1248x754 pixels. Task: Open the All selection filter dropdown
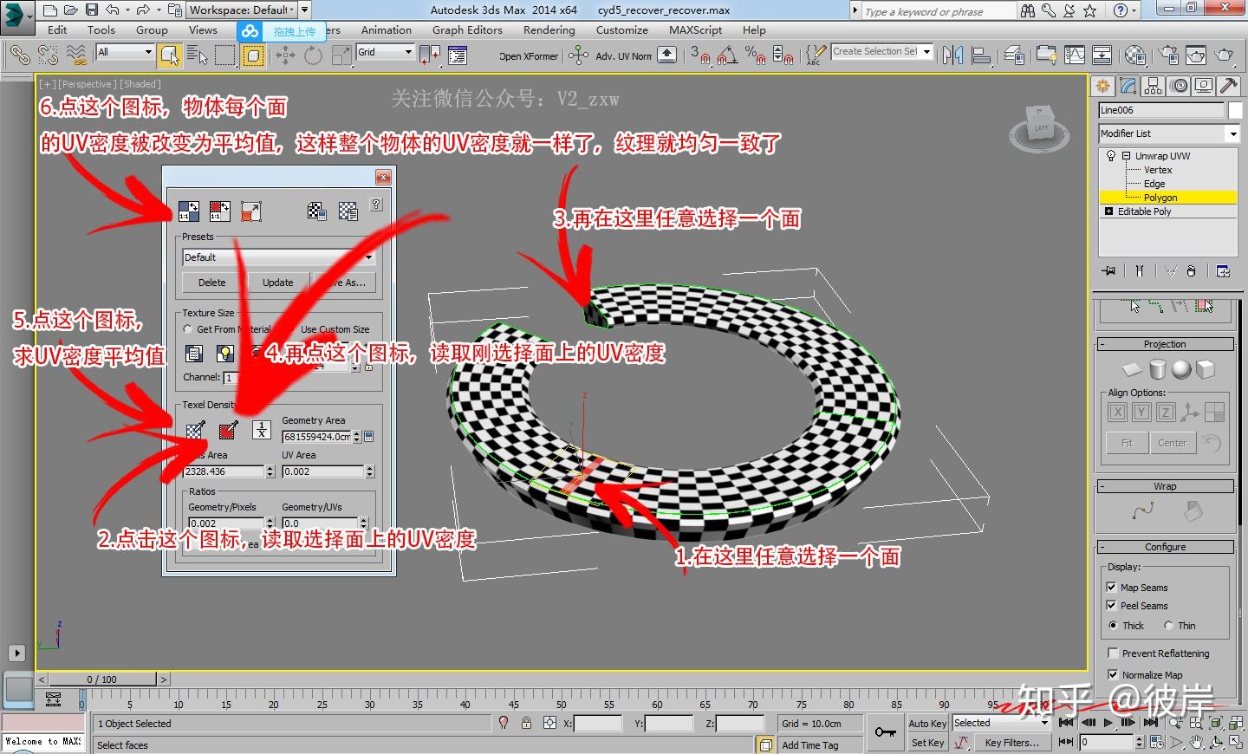tap(125, 52)
